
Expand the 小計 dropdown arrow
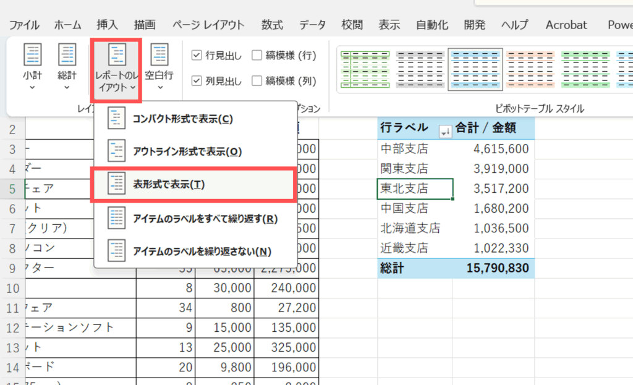tap(32, 88)
